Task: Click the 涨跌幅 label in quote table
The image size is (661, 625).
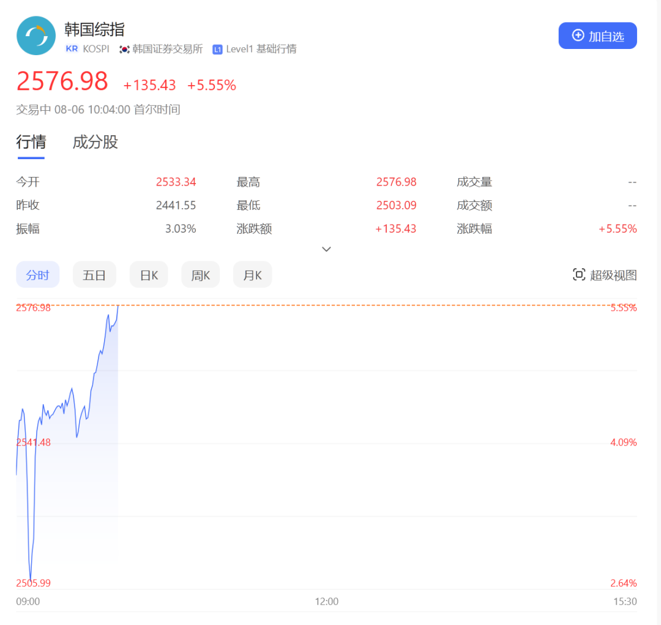Action: (474, 228)
